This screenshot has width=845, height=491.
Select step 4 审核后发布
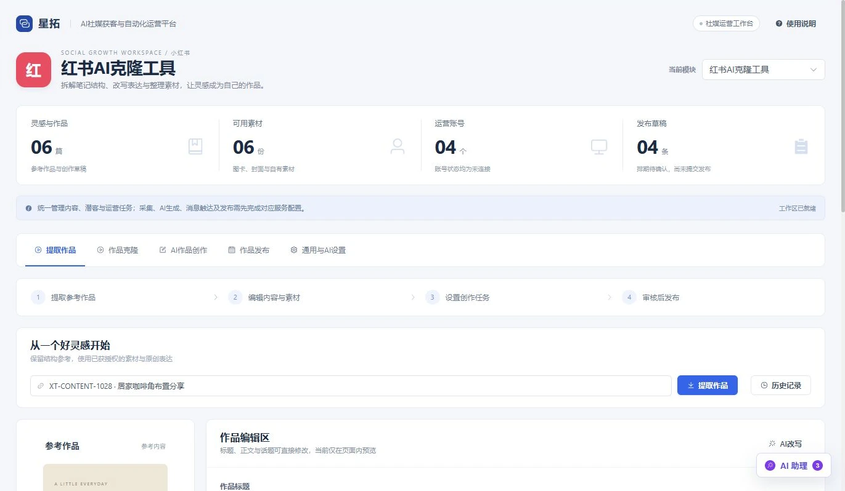(x=651, y=297)
